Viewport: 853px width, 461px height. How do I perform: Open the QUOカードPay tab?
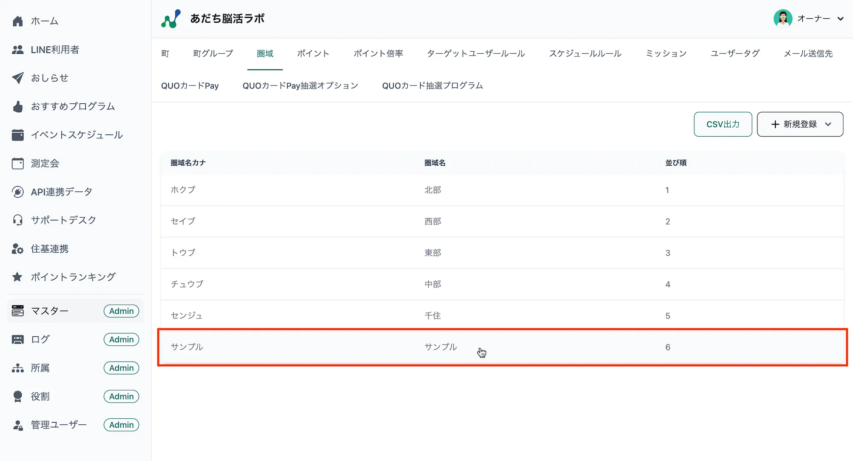click(x=190, y=85)
